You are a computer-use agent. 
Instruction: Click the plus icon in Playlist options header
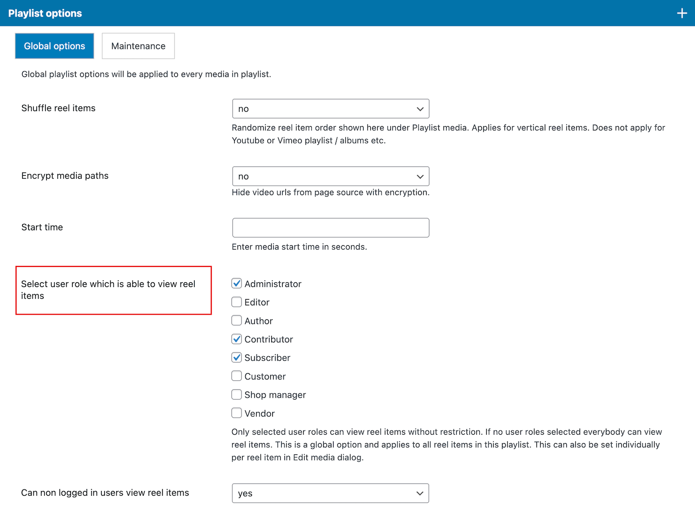(682, 13)
